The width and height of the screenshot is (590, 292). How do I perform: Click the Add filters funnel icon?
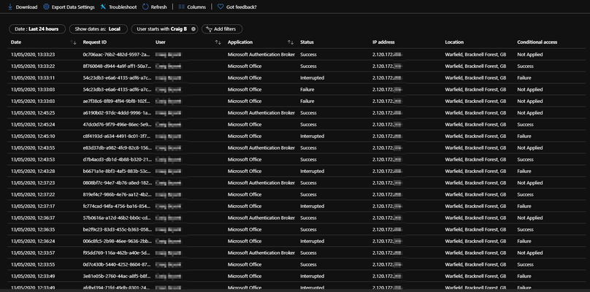[210, 29]
